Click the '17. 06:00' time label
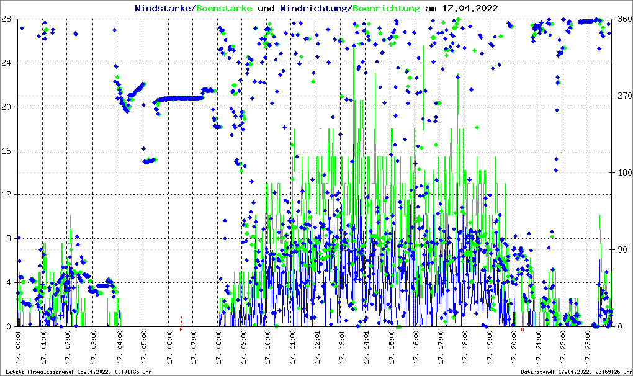The height and width of the screenshot is (376, 633). coord(169,347)
